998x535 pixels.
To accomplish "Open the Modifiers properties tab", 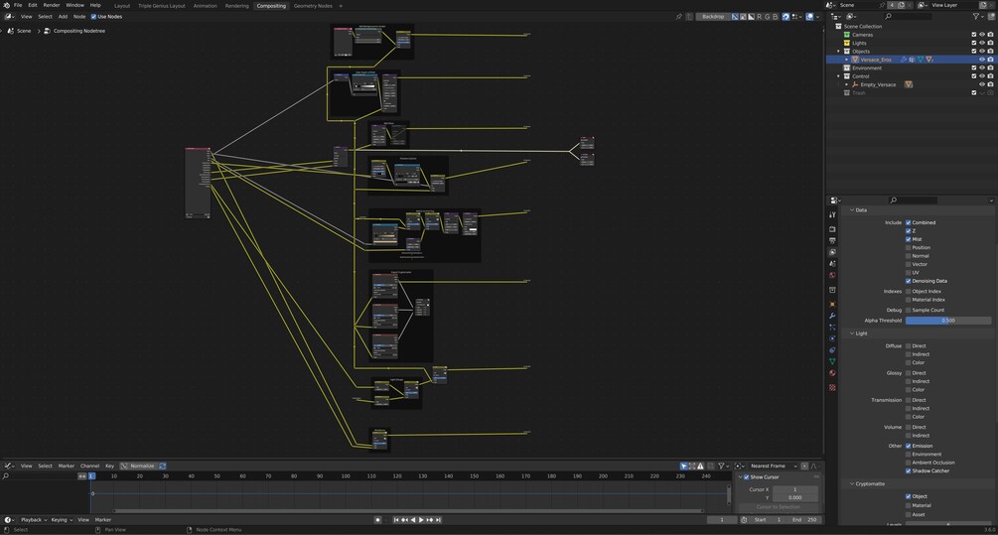I will [x=832, y=316].
